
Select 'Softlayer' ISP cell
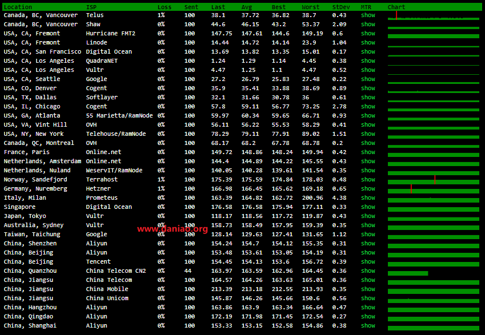pyautogui.click(x=102, y=98)
